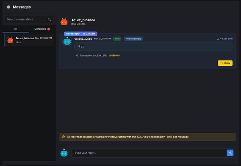This screenshot has width=241, height=166.
Task: Click into the Type your reply box
Action: coord(149,153)
